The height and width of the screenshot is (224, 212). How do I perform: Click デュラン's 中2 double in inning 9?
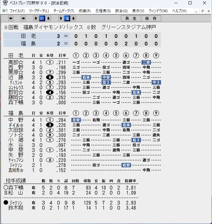click(x=156, y=82)
